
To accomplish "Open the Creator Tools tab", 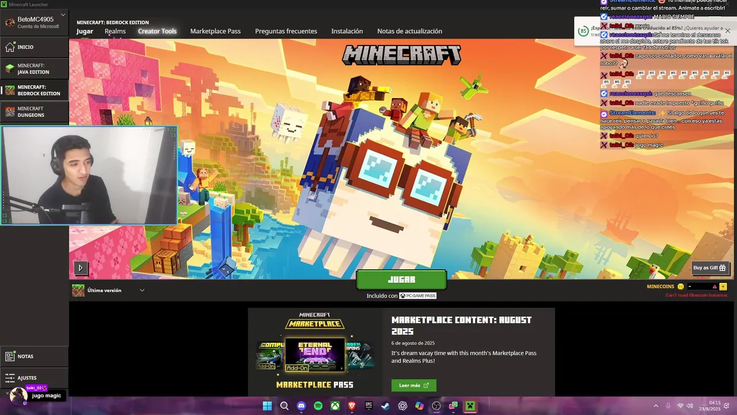I will [x=157, y=31].
